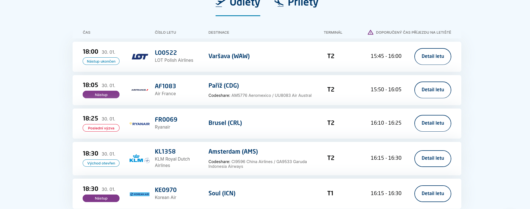530x209 pixels.
Task: Open flight number KE0970 link
Action: (x=166, y=190)
